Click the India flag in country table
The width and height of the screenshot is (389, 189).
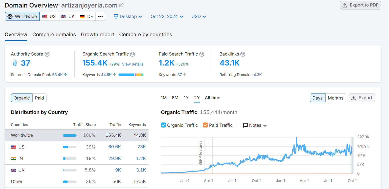tap(13, 158)
